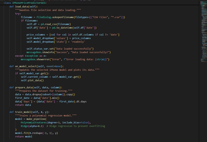This screenshot has height=142, width=207.
Task: Click the 'messagebox.showerror' call line
Action: [65, 59]
